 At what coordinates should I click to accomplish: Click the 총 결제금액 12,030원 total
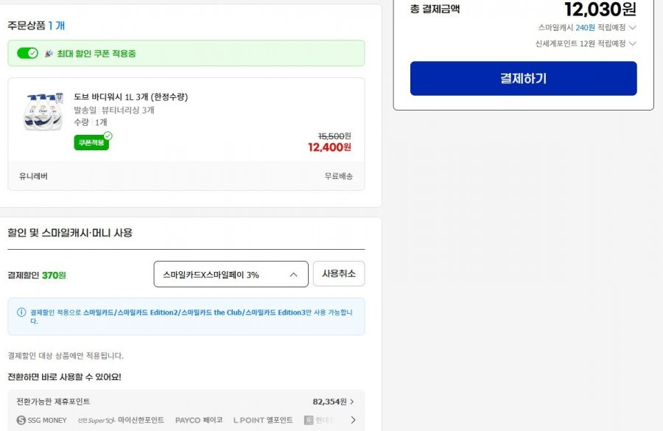point(600,9)
